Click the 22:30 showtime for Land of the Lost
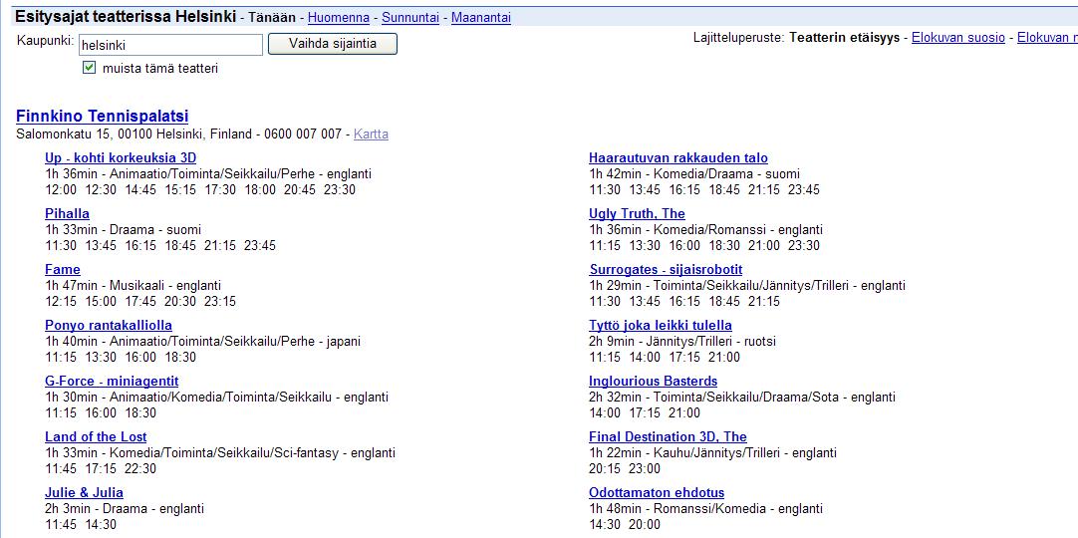Viewport: 1078px width, 538px height. 140,468
